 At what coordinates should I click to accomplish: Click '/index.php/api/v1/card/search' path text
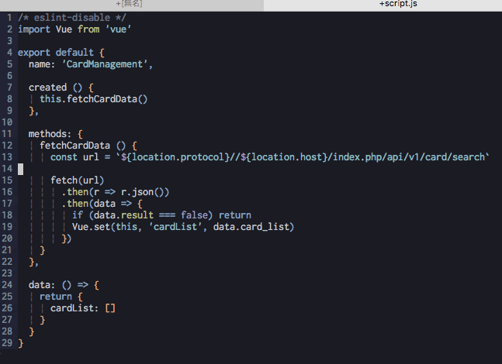tap(407, 157)
